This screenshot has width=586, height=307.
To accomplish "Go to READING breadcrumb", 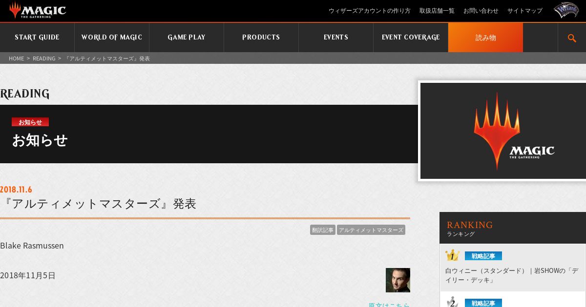I will click(x=44, y=58).
